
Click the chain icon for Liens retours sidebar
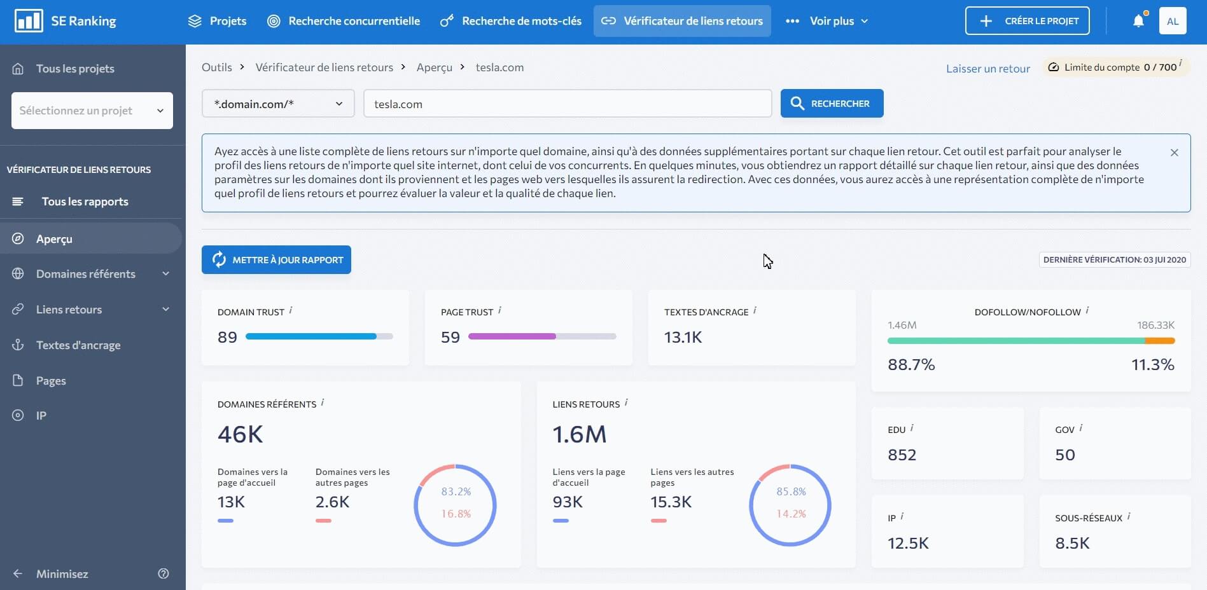[18, 309]
